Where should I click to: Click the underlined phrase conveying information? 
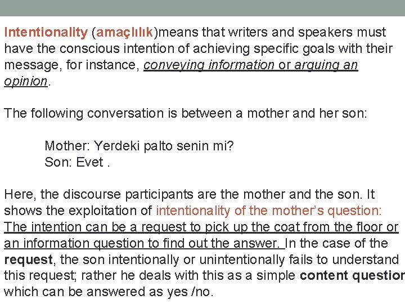[x=209, y=65]
